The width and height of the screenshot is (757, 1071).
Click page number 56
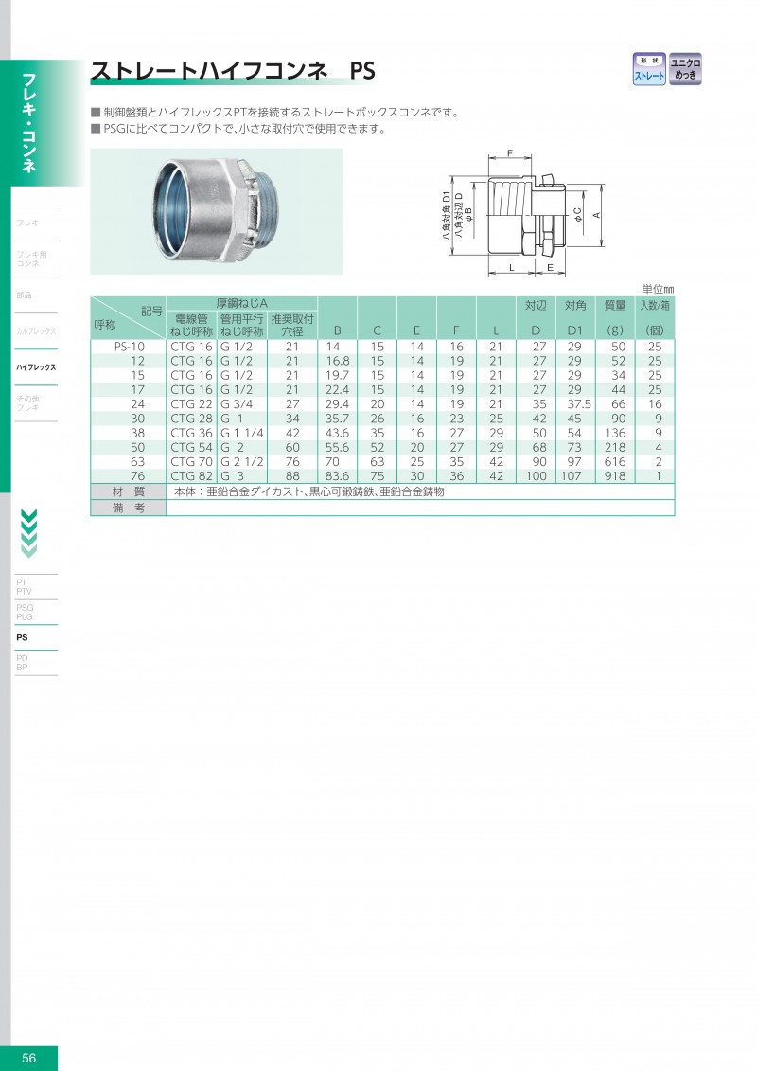(28, 1058)
